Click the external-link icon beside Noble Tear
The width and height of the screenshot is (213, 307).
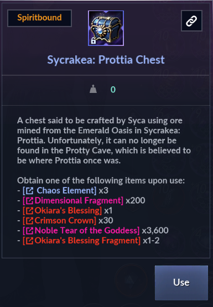click(x=29, y=231)
